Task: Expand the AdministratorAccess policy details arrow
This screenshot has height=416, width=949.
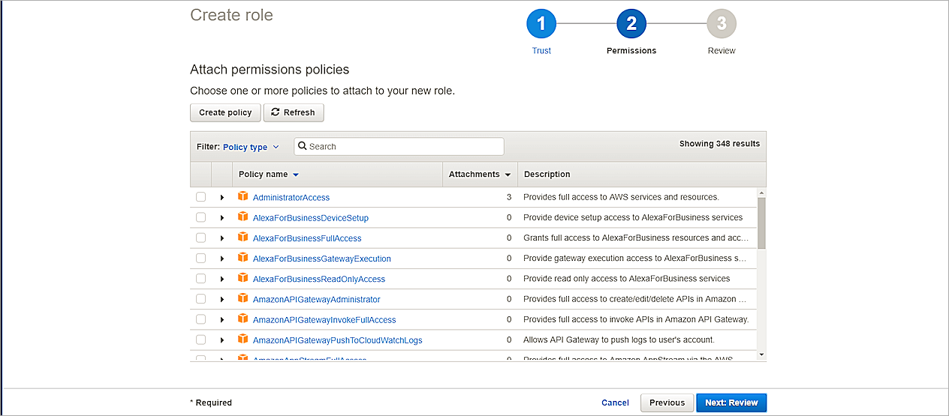Action: (222, 197)
